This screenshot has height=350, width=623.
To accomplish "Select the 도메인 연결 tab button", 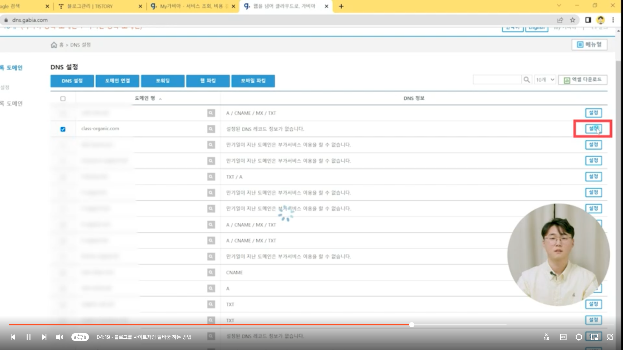I will click(x=117, y=81).
